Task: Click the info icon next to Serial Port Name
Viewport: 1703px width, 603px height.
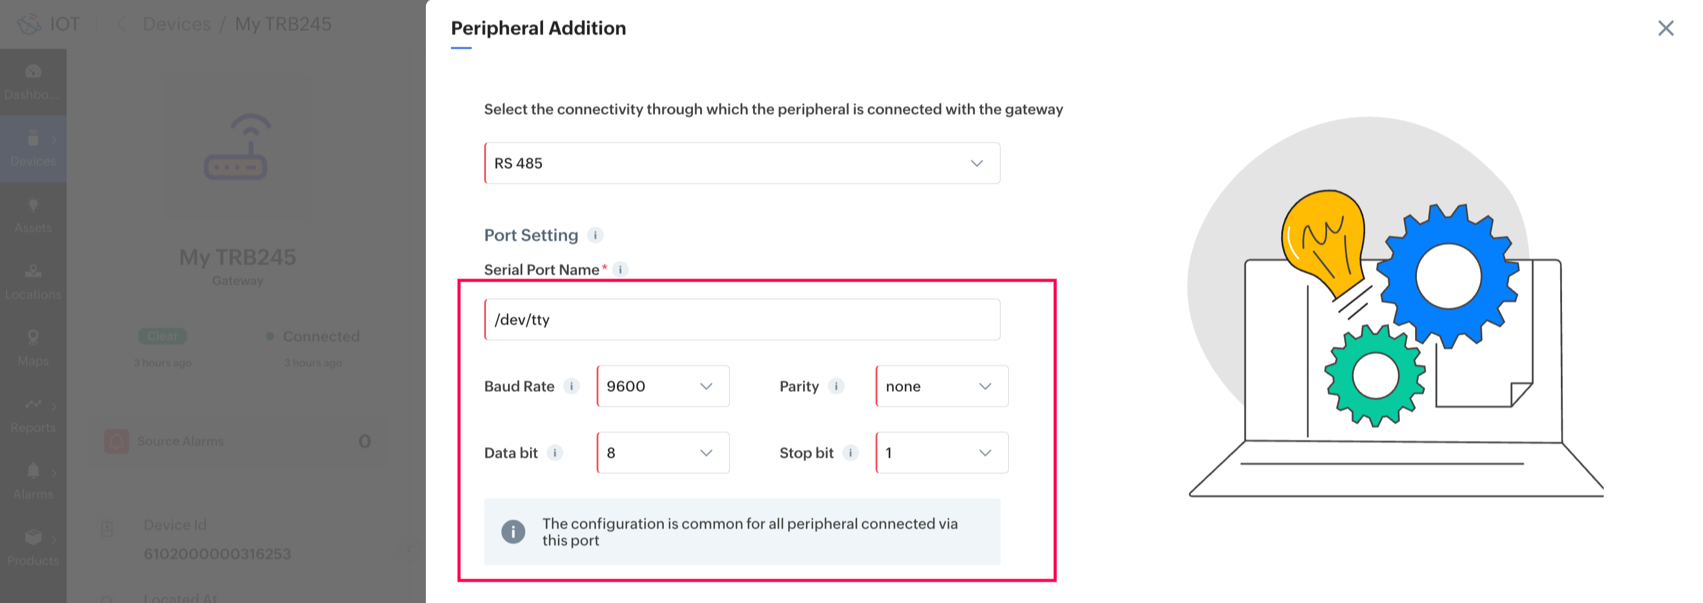Action: 620,270
